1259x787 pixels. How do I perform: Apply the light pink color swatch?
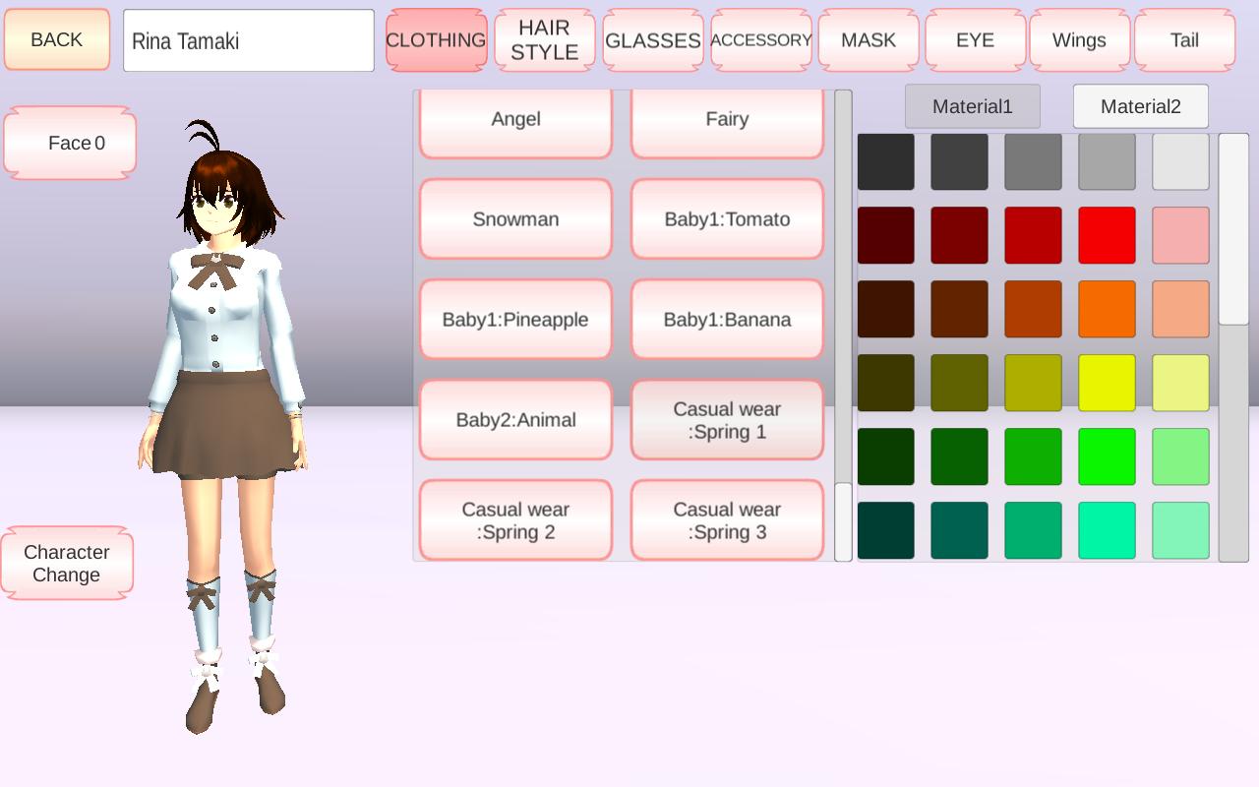coord(1180,235)
